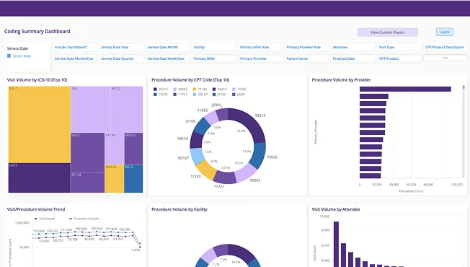Toggle Procedure Count series in trend legend
The height and width of the screenshot is (267, 470).
84,219
